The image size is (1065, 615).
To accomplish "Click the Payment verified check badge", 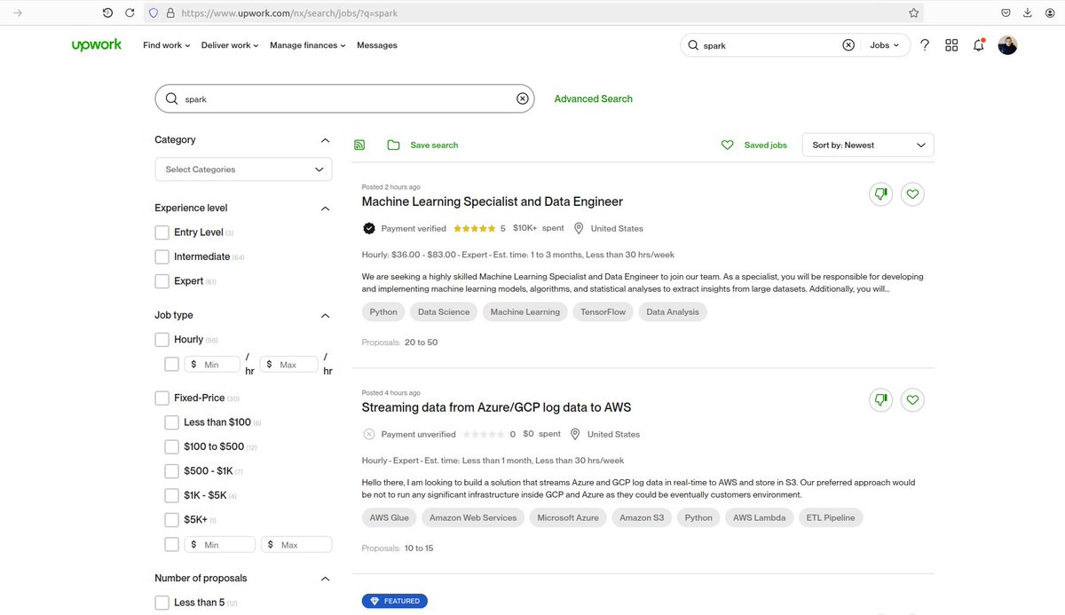I will [369, 228].
